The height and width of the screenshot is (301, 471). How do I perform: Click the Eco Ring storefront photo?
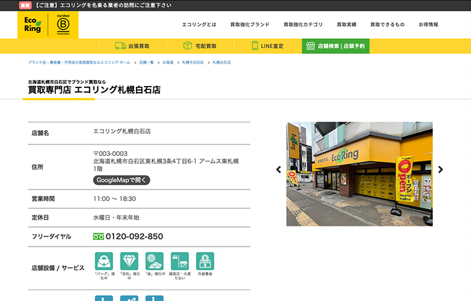[x=359, y=174]
